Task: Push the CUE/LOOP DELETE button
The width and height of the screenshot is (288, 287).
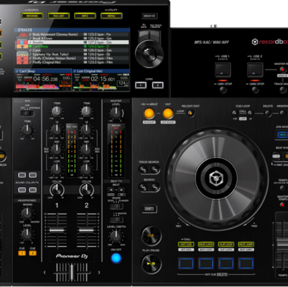Action: tap(268, 114)
